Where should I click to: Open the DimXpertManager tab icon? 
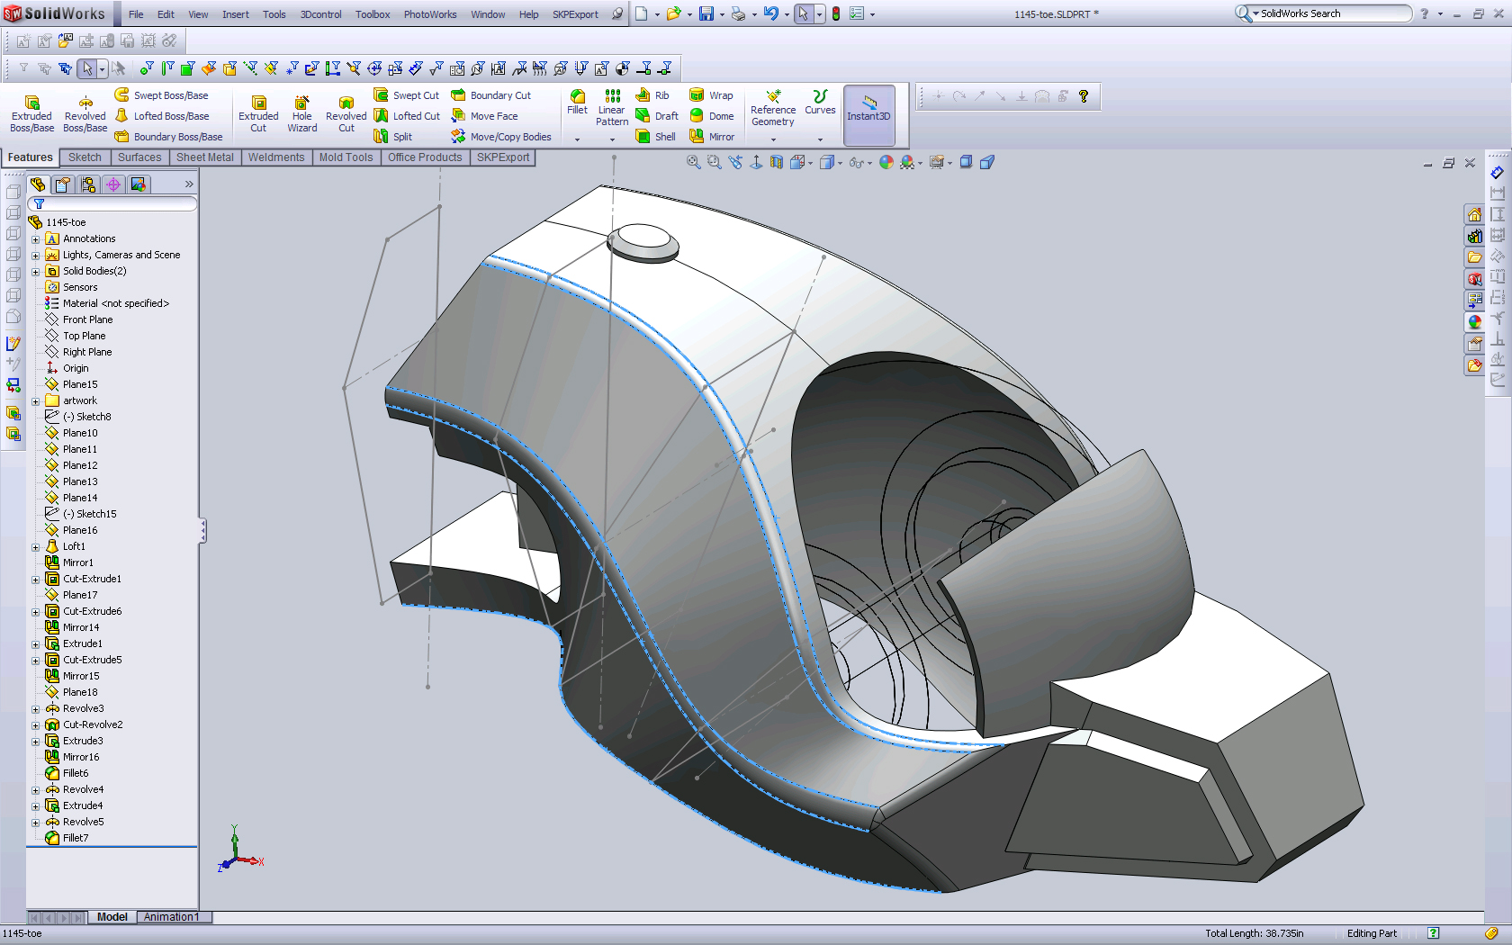click(x=113, y=184)
